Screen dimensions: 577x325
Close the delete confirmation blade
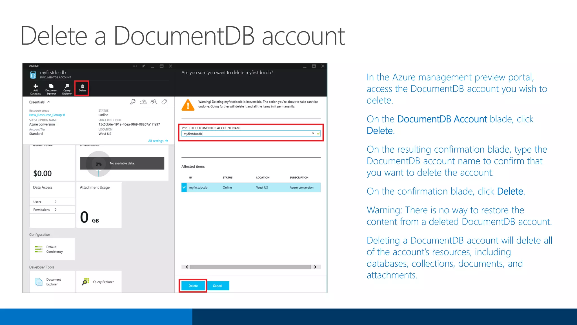tap(323, 66)
